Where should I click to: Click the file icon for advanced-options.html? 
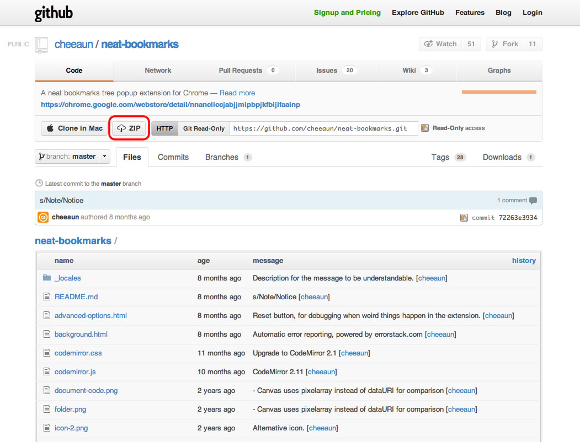(46, 315)
